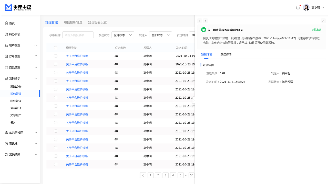
Task: Select the 短信详情 tab in panel
Action: 207,54
